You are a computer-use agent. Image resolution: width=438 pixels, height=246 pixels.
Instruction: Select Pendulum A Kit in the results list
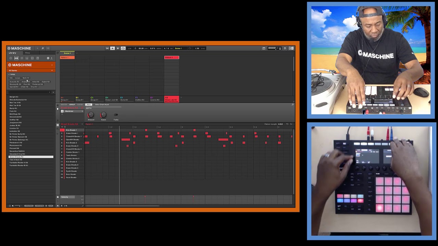[x=31, y=142]
